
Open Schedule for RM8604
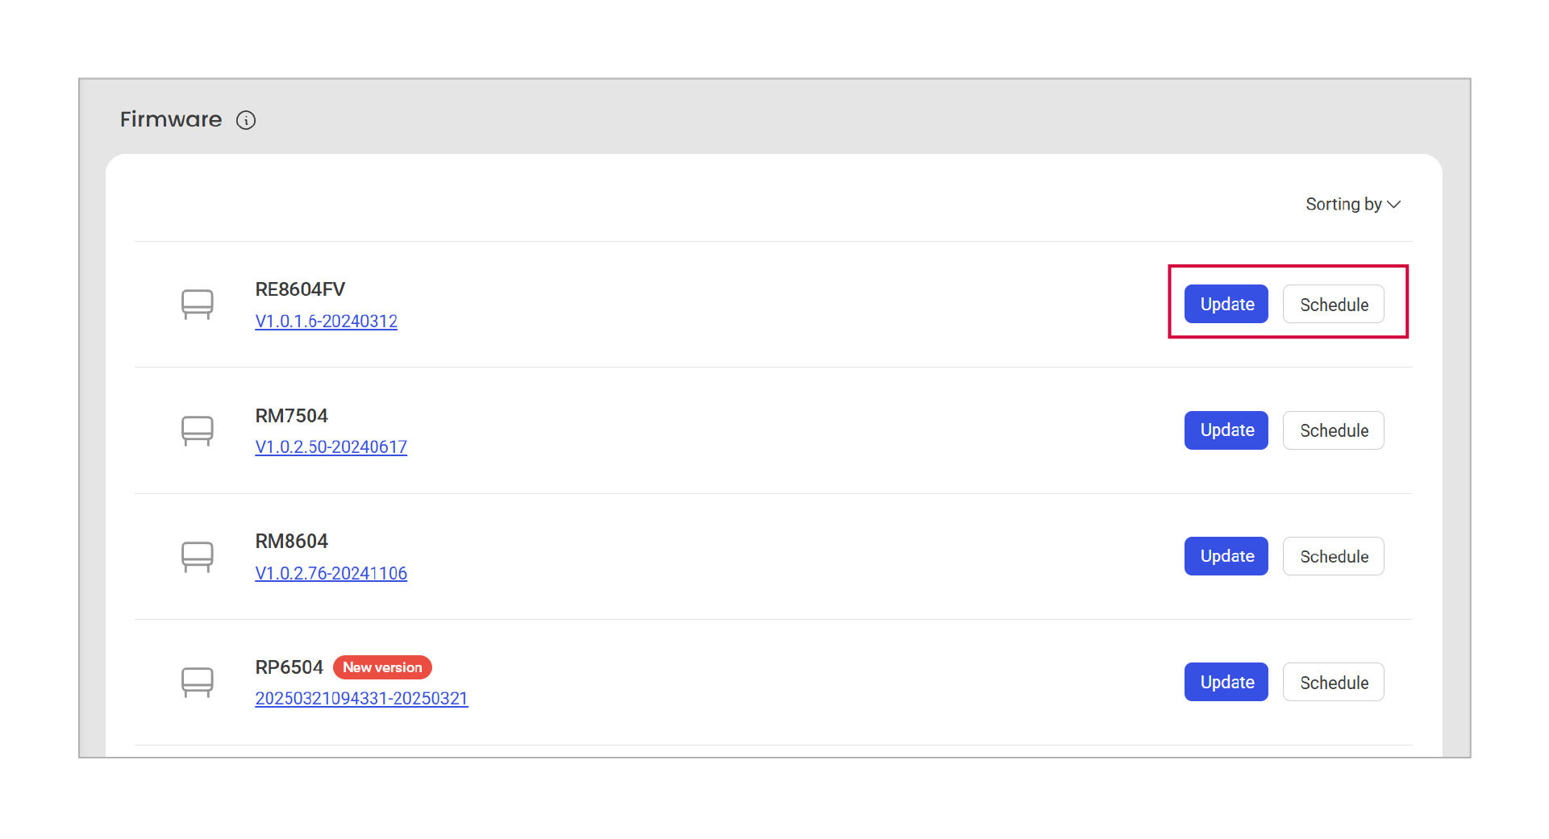(1333, 556)
